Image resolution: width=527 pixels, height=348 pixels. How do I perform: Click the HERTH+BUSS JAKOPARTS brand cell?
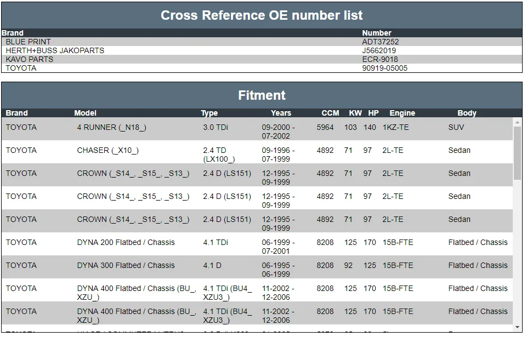(55, 50)
